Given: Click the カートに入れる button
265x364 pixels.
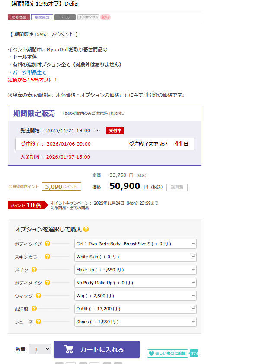Looking at the screenshot, I should [97, 349].
